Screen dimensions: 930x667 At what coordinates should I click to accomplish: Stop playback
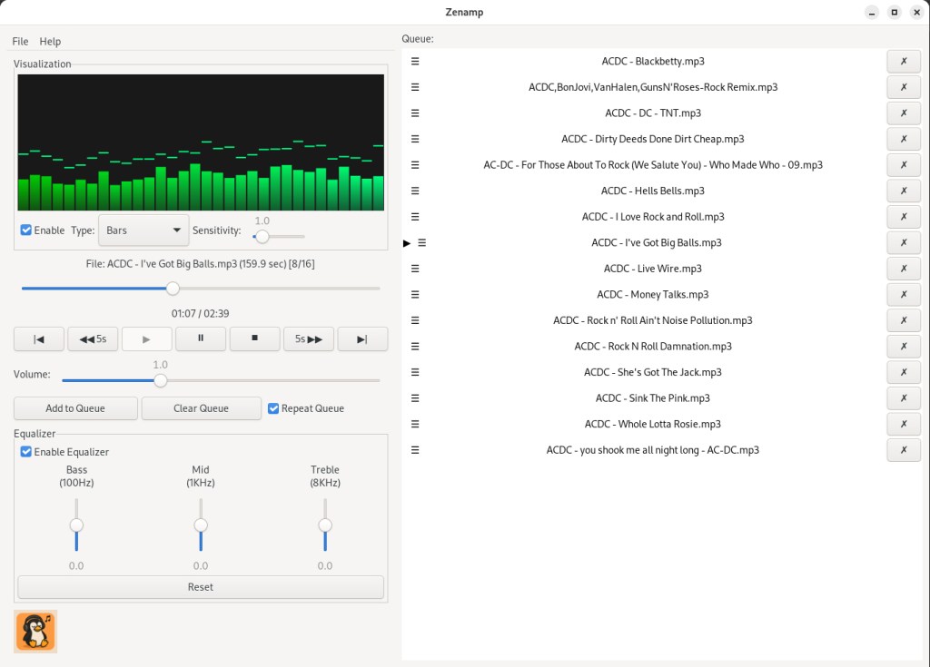[x=254, y=339]
